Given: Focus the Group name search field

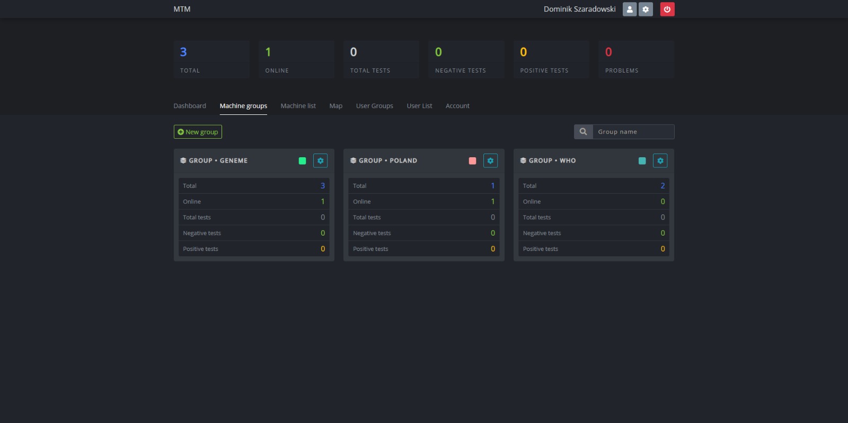Looking at the screenshot, I should click(633, 132).
